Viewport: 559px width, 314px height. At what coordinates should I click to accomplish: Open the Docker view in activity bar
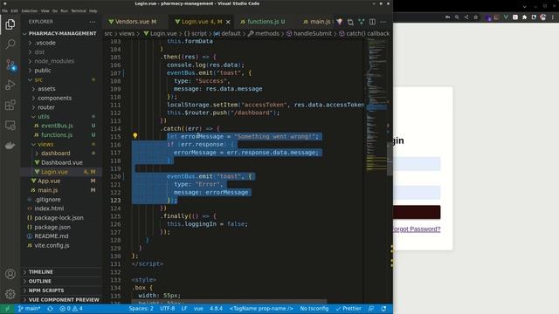click(x=10, y=146)
